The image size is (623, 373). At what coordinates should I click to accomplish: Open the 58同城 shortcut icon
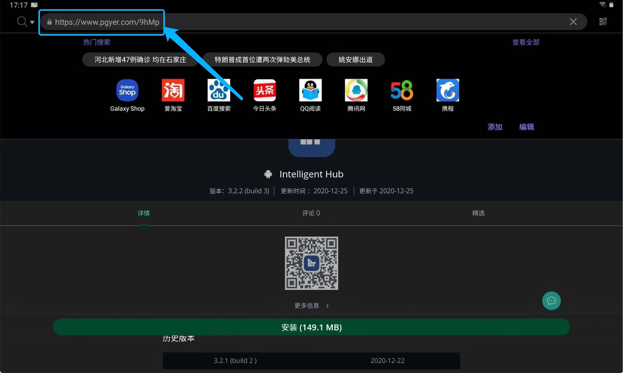coord(402,90)
